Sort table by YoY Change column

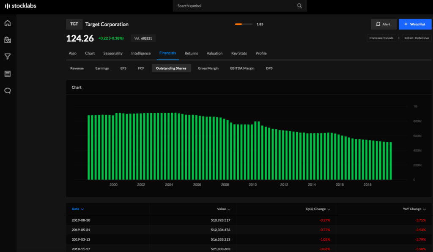414,209
